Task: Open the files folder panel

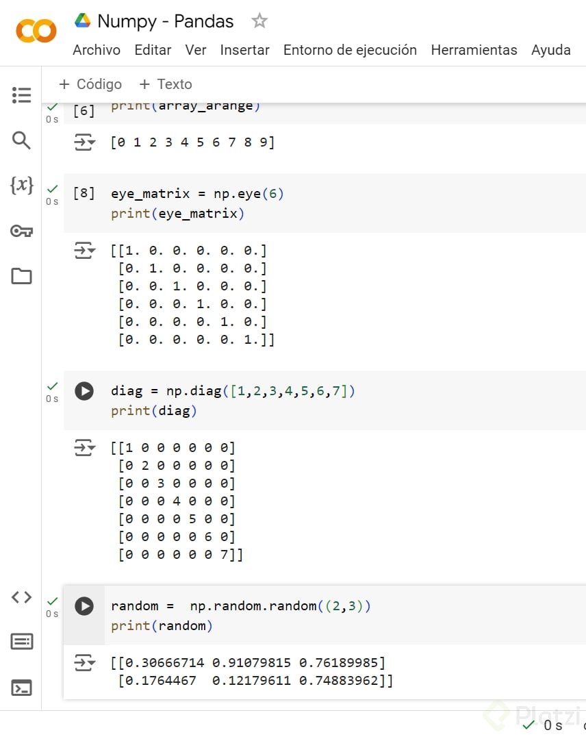Action: 21,276
